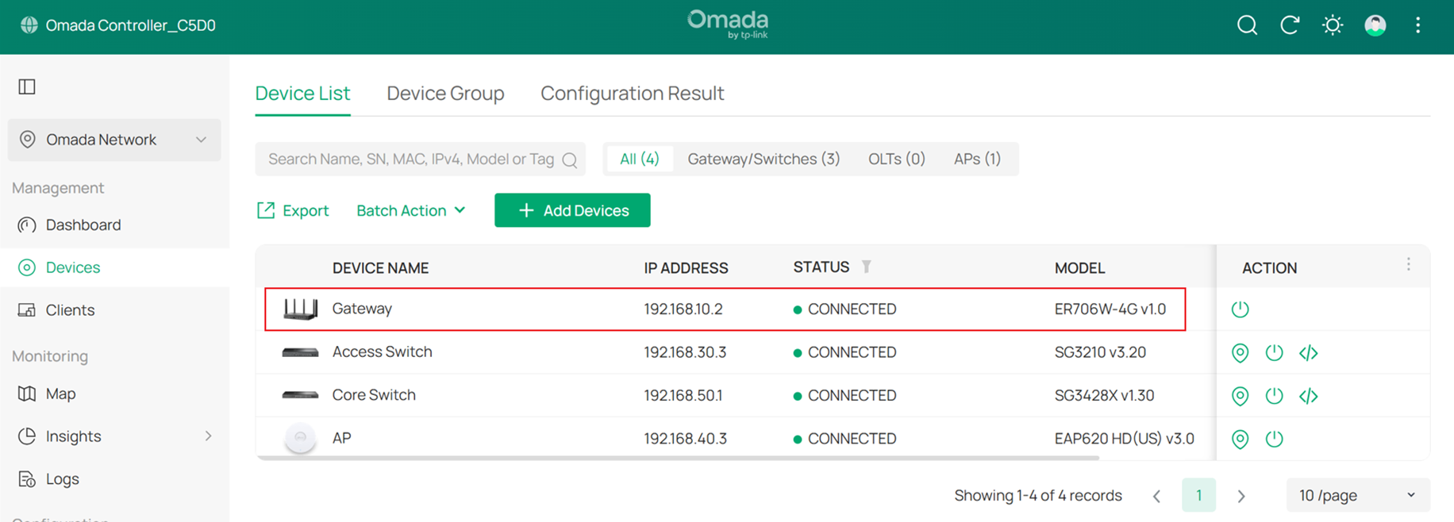Switch to the Device Group tab

tap(445, 93)
